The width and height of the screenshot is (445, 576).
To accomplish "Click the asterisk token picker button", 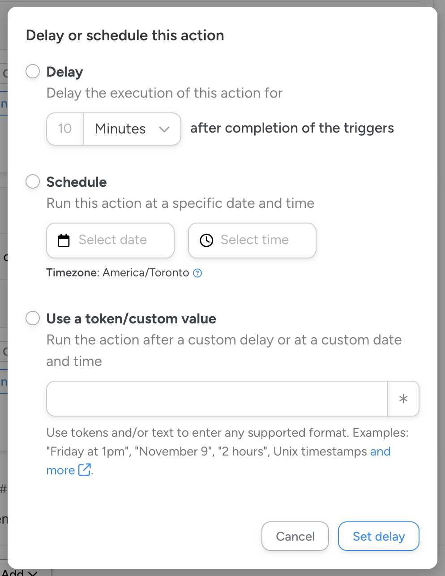I will point(403,399).
